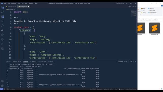Viewport: 163px width, 92px height.
Task: Open the Manage gear menu in VS Code
Action: point(2,86)
